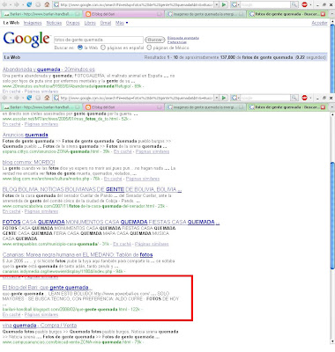Switch to 'imagenes de gente quemada' upper tab
The width and height of the screenshot is (335, 352).
pos(205,14)
